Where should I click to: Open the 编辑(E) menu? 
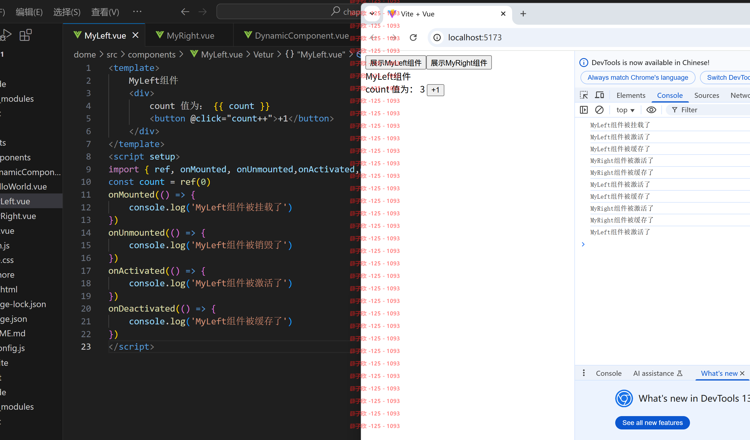[x=29, y=12]
